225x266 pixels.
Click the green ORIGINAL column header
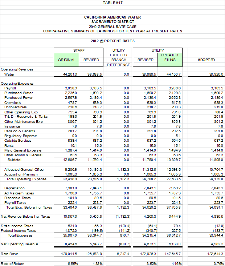tap(66, 60)
